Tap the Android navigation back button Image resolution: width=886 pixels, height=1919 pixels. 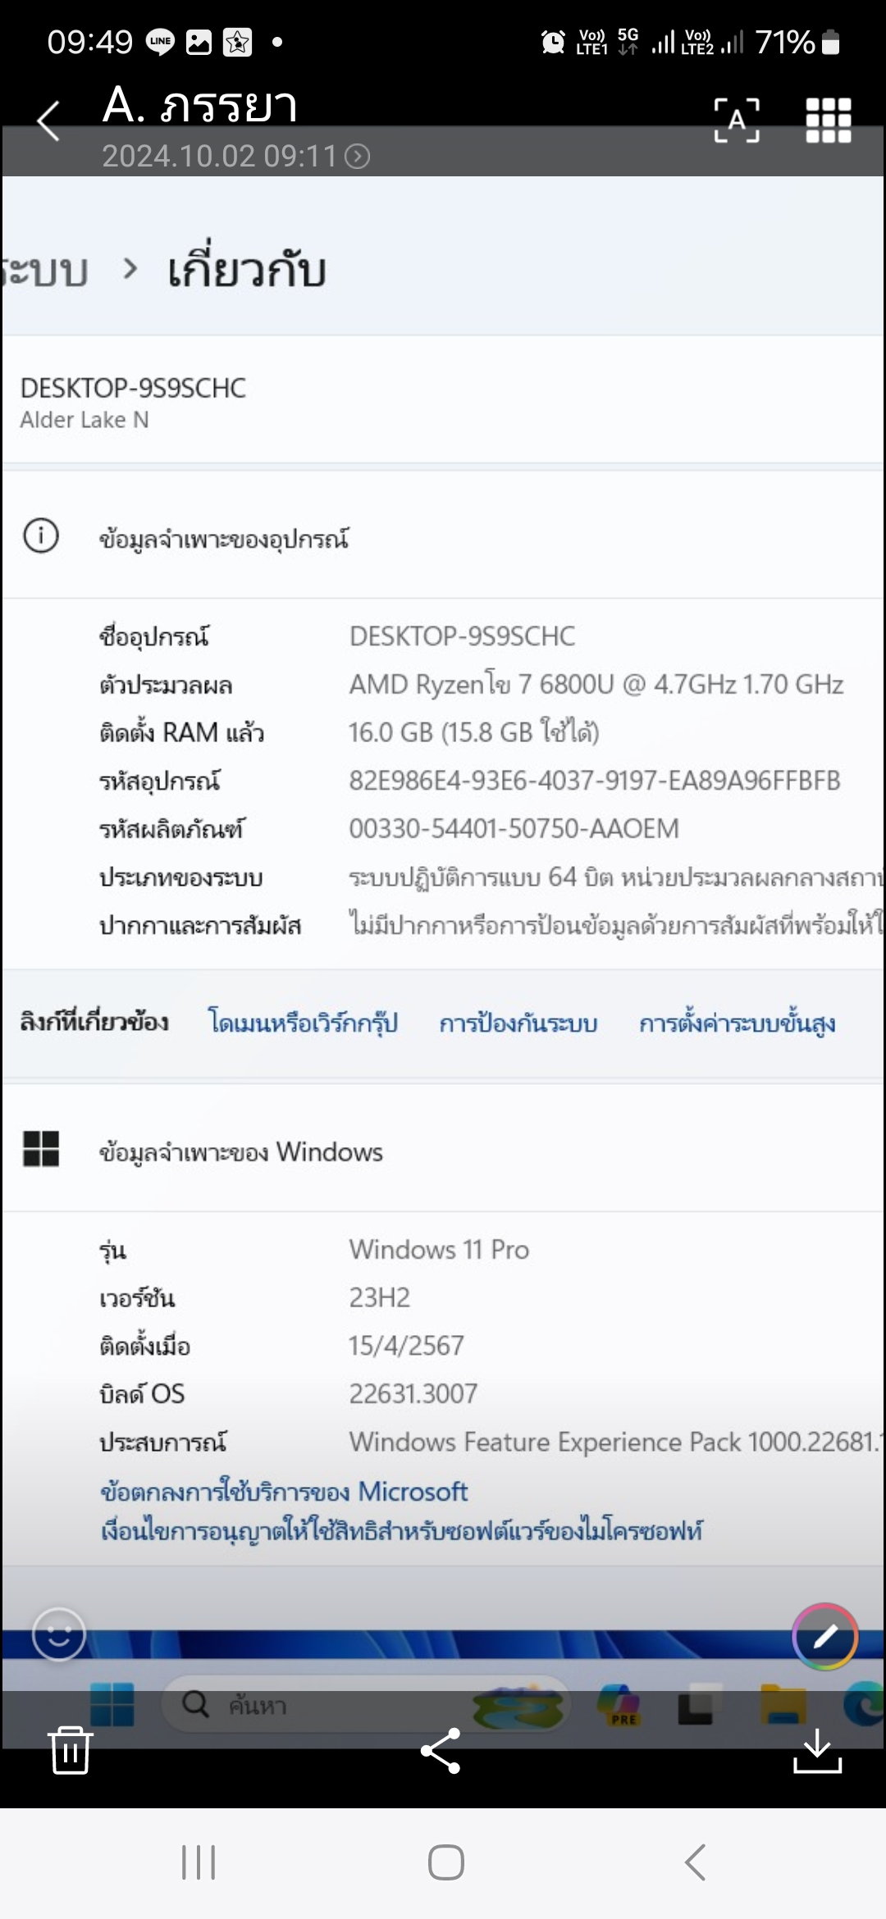[695, 1862]
